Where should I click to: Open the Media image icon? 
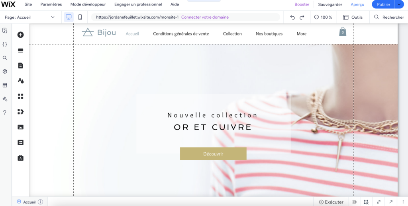click(21, 127)
